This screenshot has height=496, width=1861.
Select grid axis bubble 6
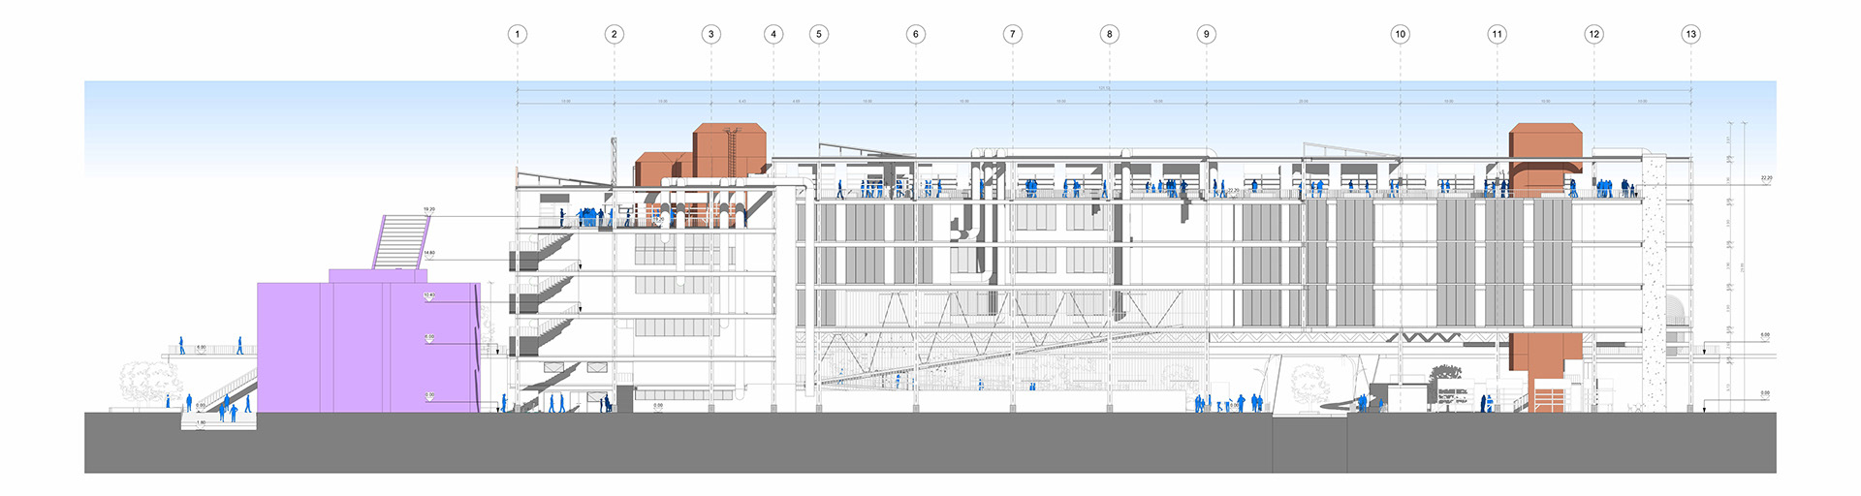[x=916, y=34]
